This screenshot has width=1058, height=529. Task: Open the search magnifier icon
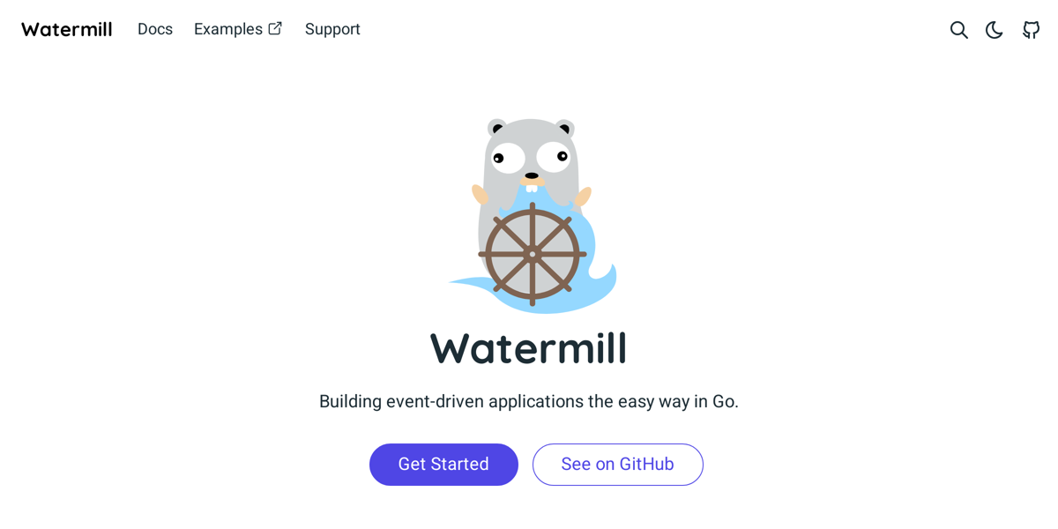pos(958,30)
